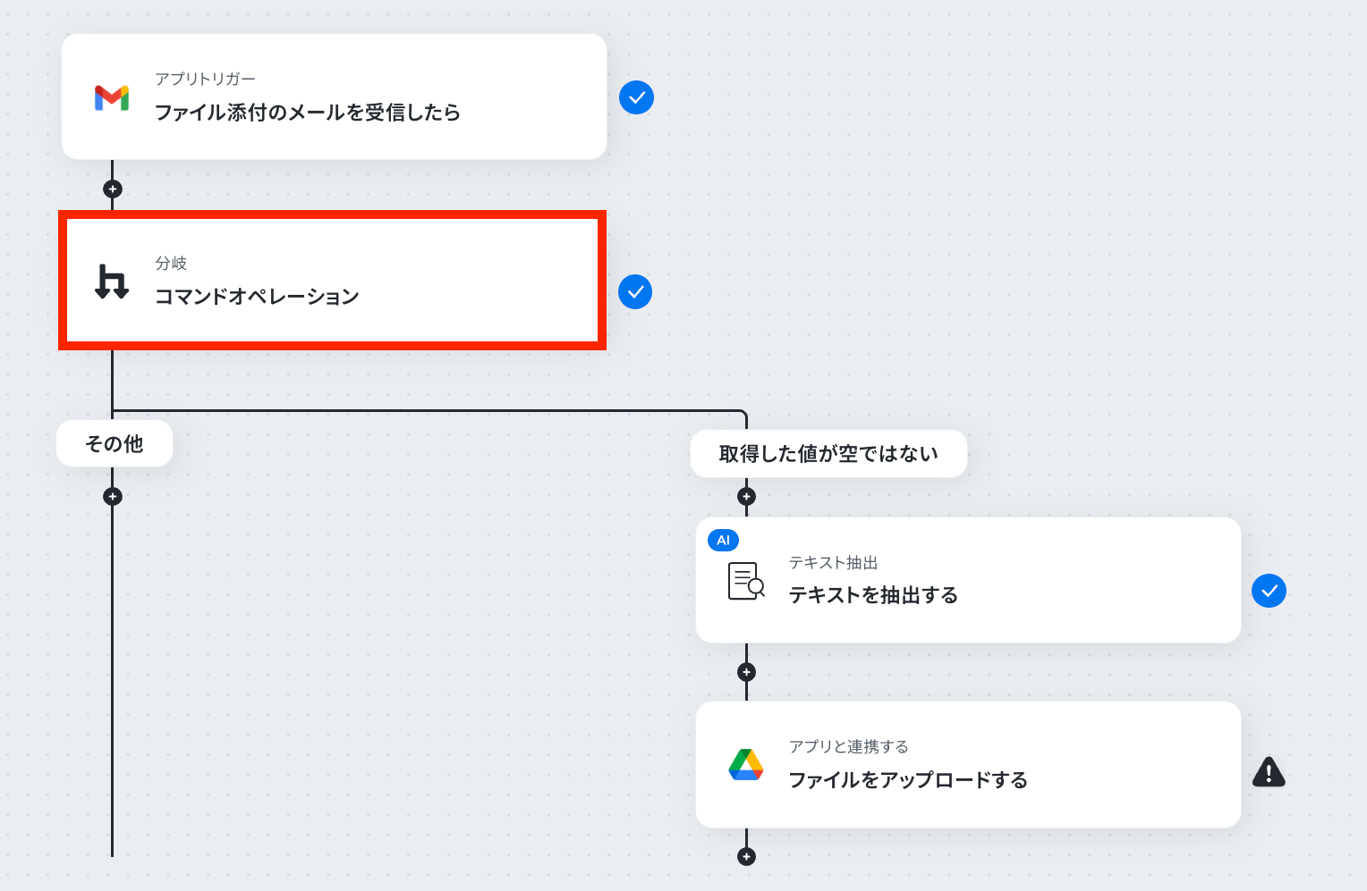The image size is (1367, 891).
Task: Add step under 取得した値が空ではない label
Action: [x=746, y=496]
